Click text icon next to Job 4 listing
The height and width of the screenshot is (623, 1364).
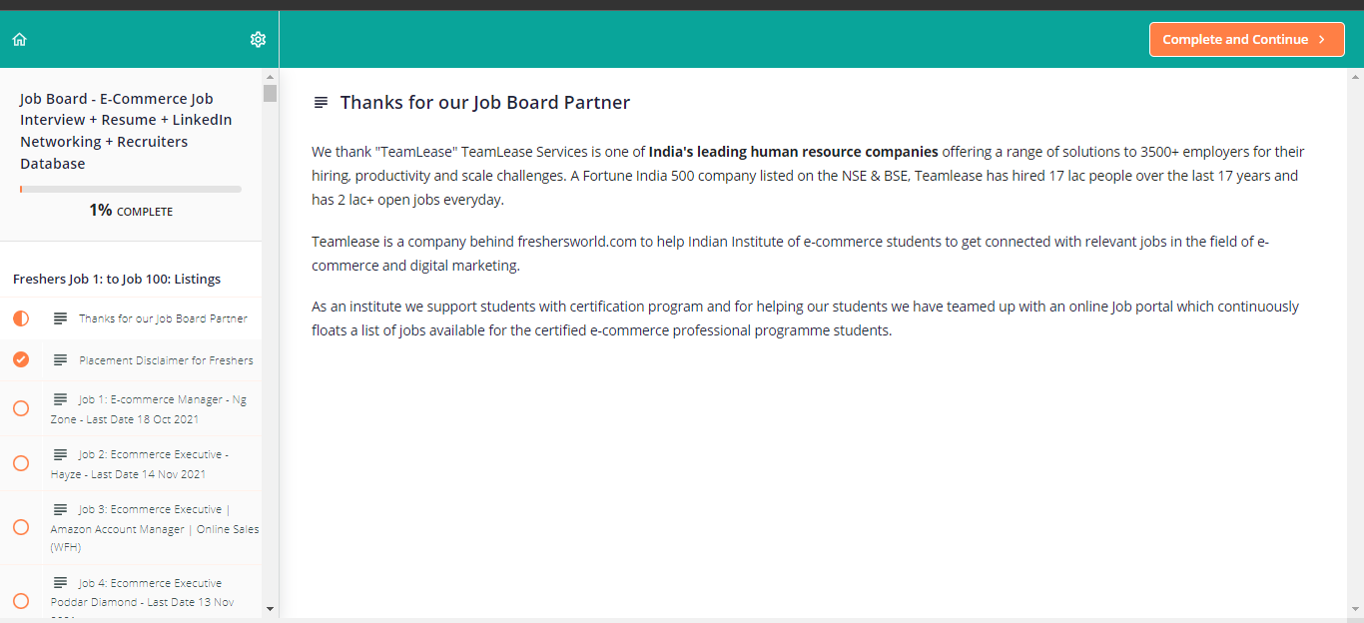(x=61, y=582)
